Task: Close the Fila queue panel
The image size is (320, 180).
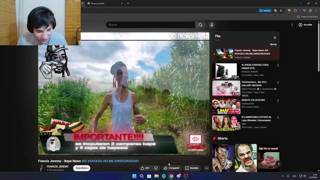Action: tap(275, 38)
